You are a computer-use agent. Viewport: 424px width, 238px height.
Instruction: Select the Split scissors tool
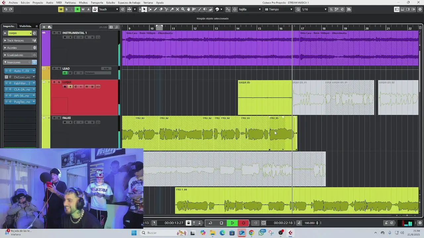(167, 9)
